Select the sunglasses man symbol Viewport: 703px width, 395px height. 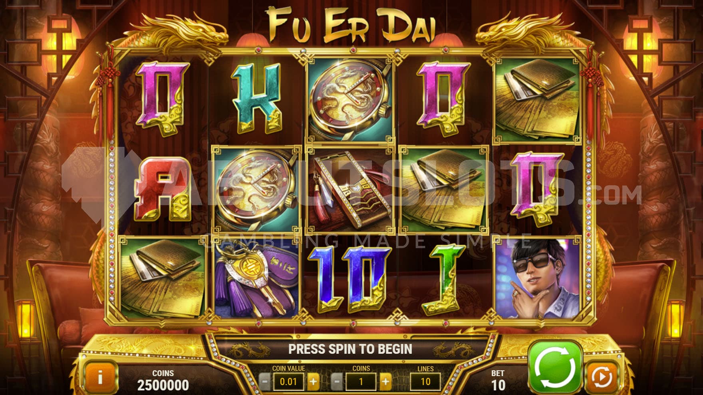(x=538, y=278)
